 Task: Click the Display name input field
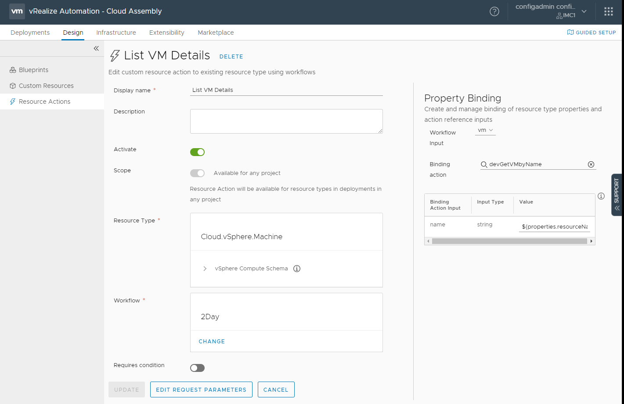(x=286, y=90)
